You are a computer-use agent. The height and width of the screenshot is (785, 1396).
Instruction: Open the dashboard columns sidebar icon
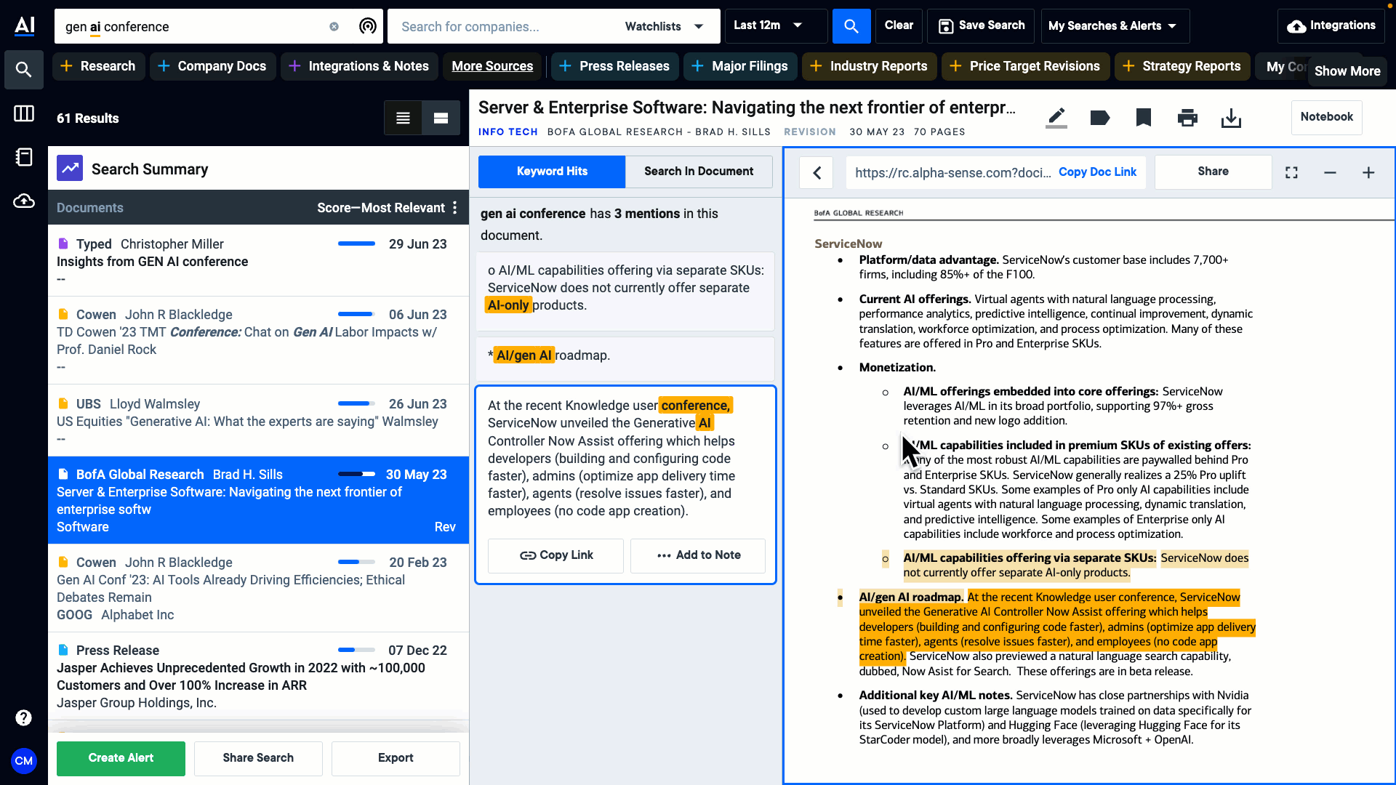[x=24, y=113]
